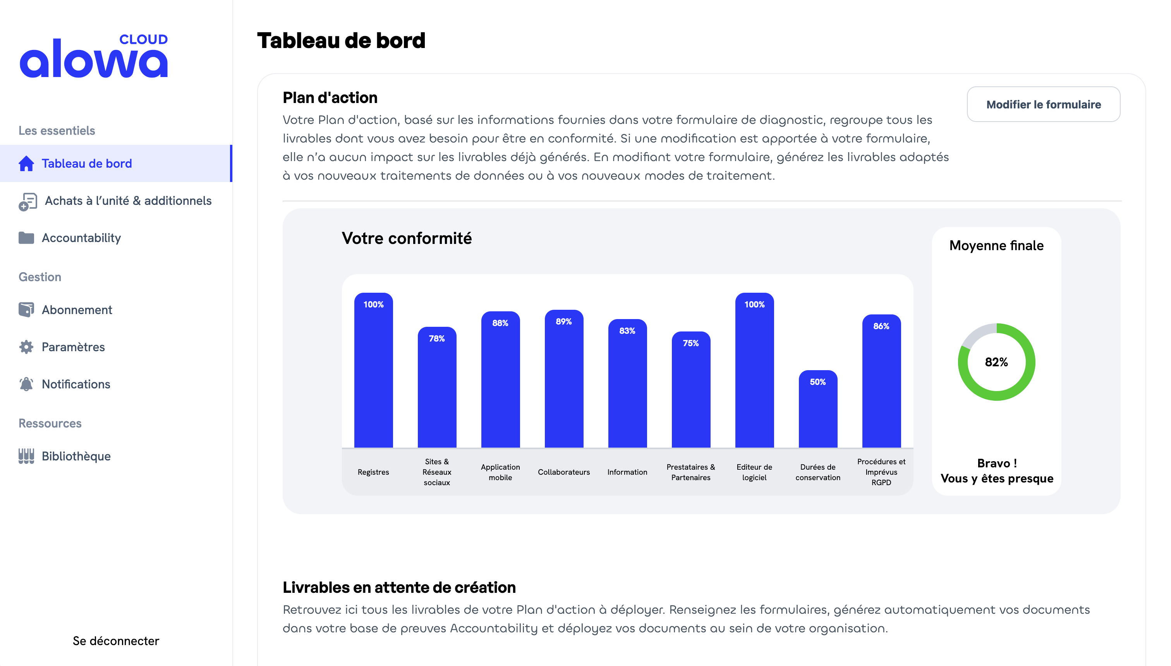Toggle the Editeur de logiciel bar
Image resolution: width=1171 pixels, height=666 pixels.
(754, 370)
